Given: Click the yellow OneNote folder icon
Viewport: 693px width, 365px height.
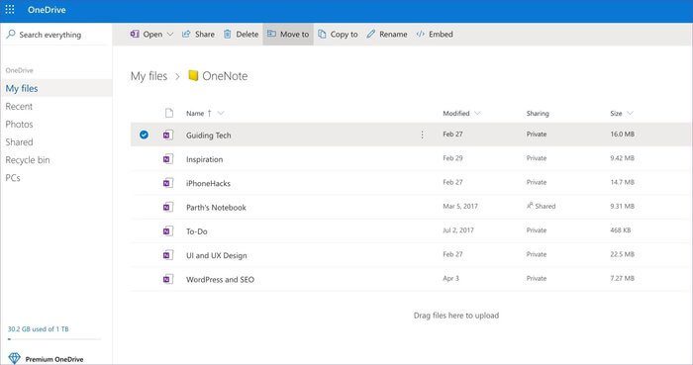Looking at the screenshot, I should 193,75.
